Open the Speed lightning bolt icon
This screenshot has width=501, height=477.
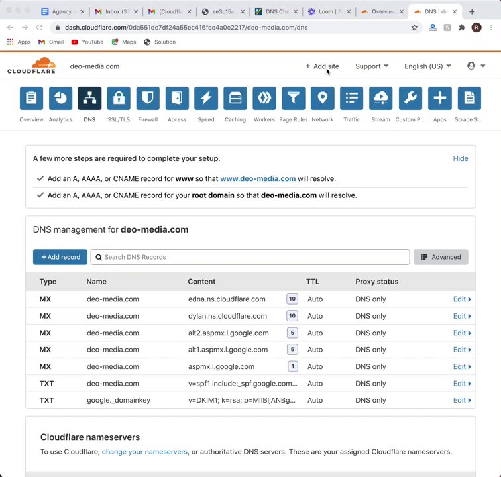point(206,98)
